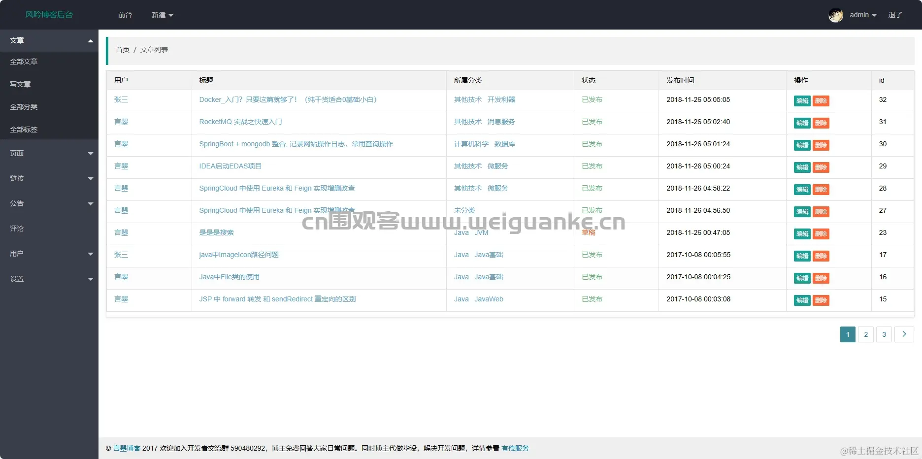This screenshot has height=459, width=922.
Task: Edit the RocketMQ 实战之快速入门 article
Action: (x=802, y=123)
